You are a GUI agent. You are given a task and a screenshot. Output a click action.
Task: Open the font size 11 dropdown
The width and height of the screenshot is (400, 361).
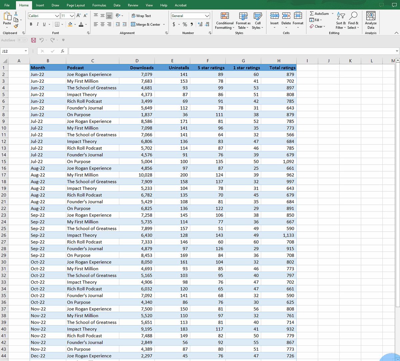(x=72, y=16)
